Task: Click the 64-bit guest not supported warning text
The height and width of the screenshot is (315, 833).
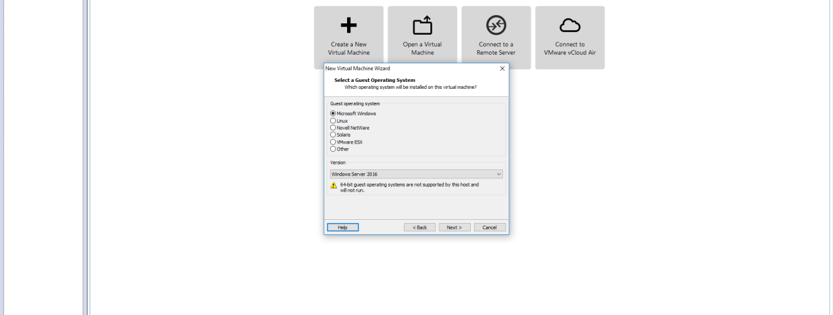Action: [410, 187]
